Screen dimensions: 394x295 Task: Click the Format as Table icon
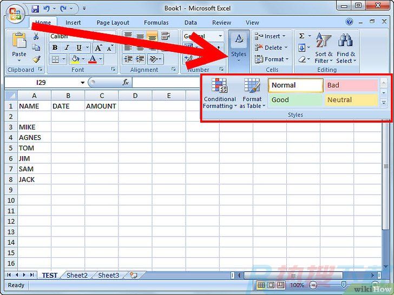coord(252,94)
